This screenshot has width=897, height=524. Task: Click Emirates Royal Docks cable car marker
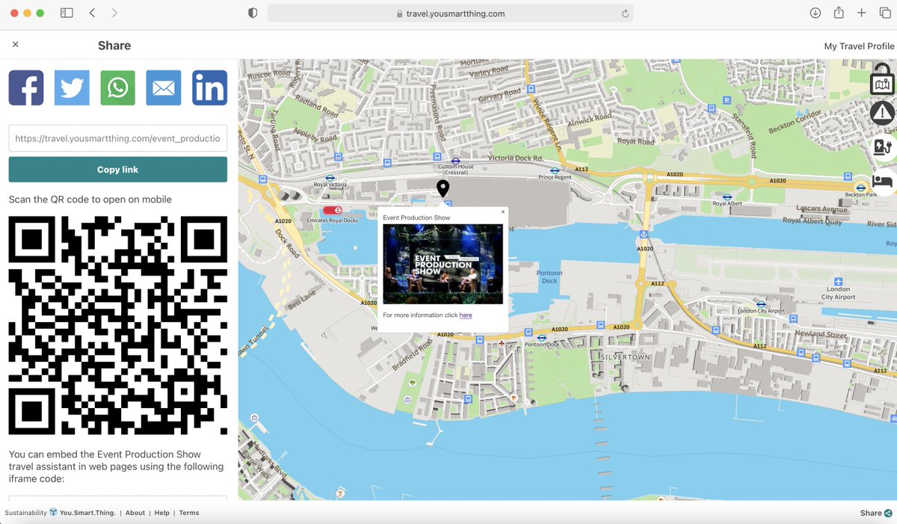pos(333,211)
